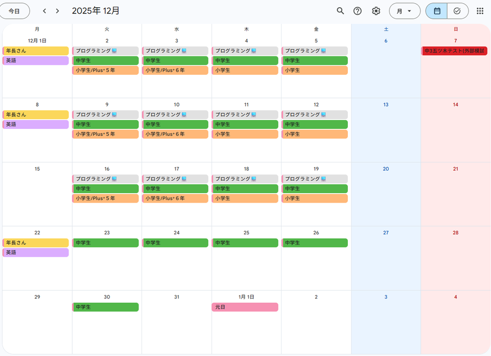
Task: Open プログラミング event on December 16
Action: tap(106, 179)
